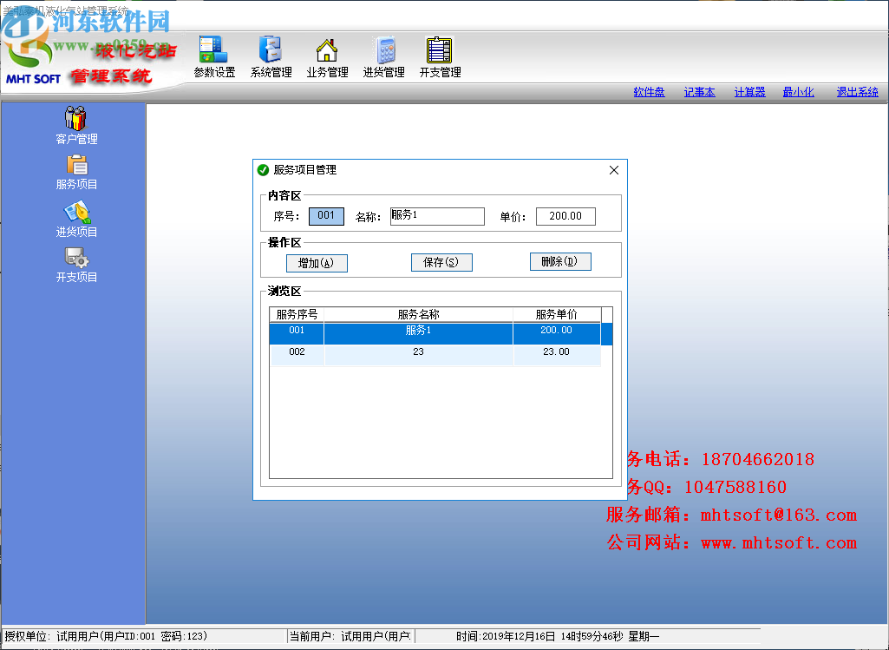Viewport: 889px width, 650px height.
Task: Close the 服务项目管理 dialog
Action: (613, 170)
